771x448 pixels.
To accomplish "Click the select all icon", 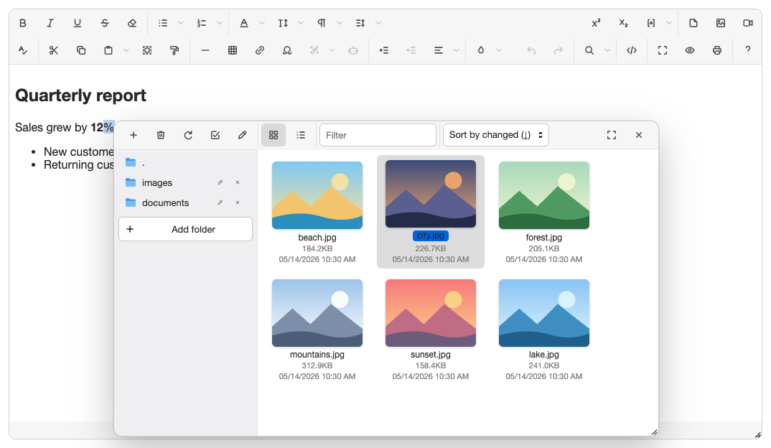I will click(147, 50).
